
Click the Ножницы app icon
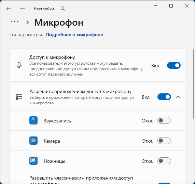pyautogui.click(x=33, y=161)
